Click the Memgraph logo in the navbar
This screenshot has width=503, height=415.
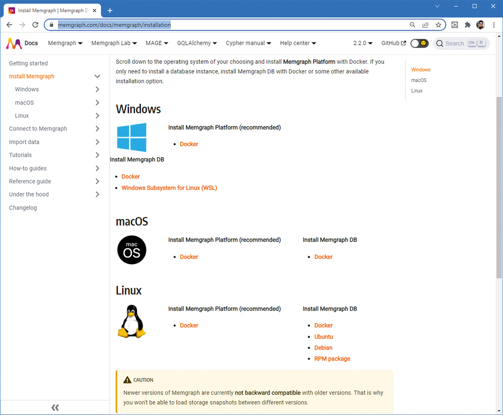pyautogui.click(x=14, y=43)
